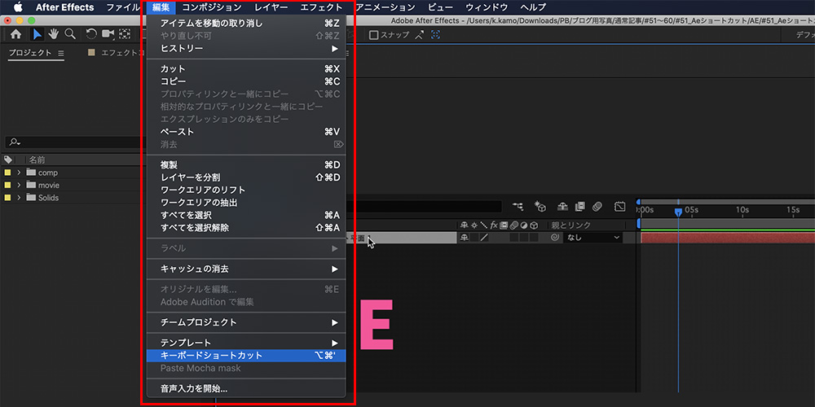Select the Selection (arrow) tool
Screen dimensions: 815x407
(37, 34)
